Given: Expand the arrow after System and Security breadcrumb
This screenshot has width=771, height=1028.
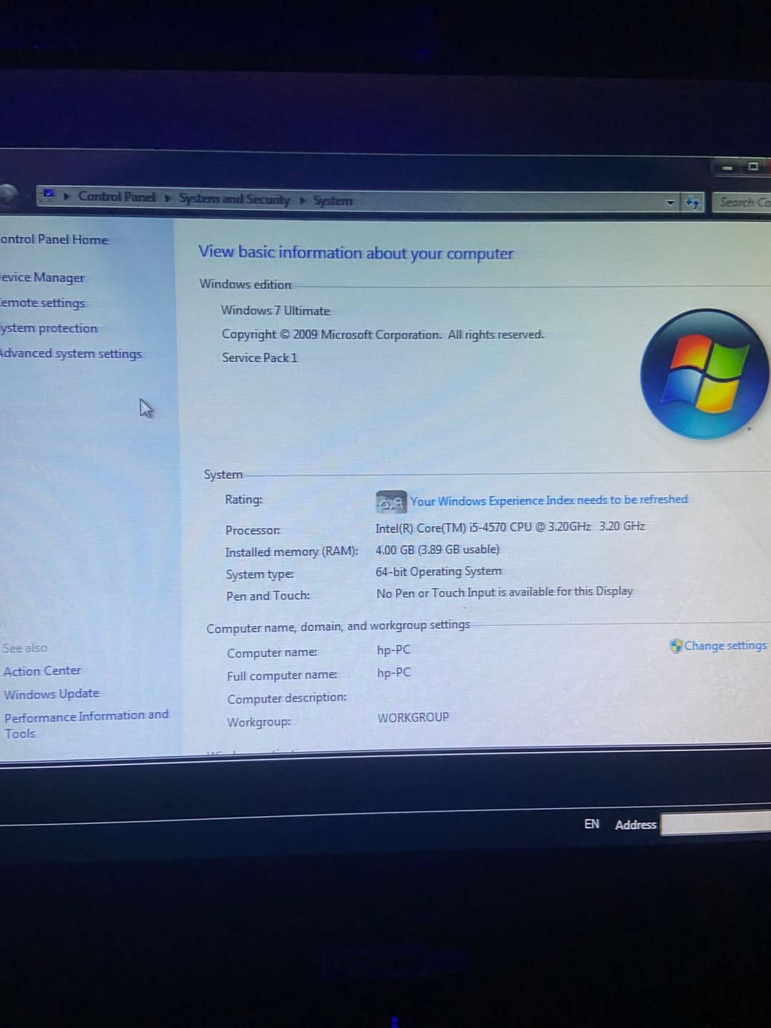Looking at the screenshot, I should pyautogui.click(x=303, y=201).
